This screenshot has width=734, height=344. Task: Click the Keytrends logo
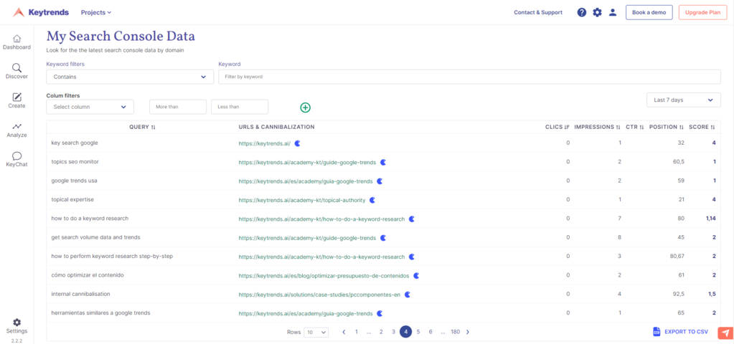(x=41, y=12)
